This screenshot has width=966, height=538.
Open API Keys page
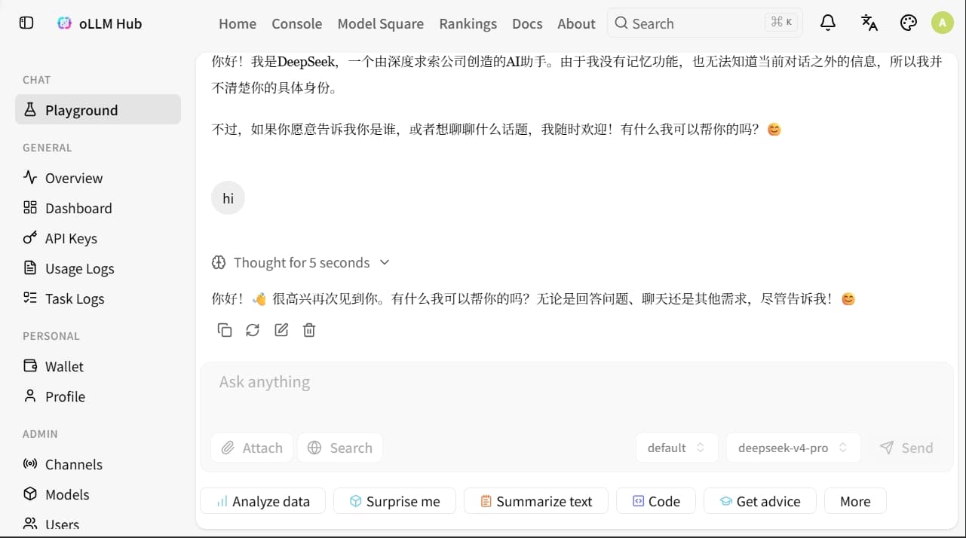[98, 238]
